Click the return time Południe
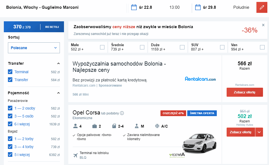The width and height of the screenshot is (269, 165). click(241, 7)
